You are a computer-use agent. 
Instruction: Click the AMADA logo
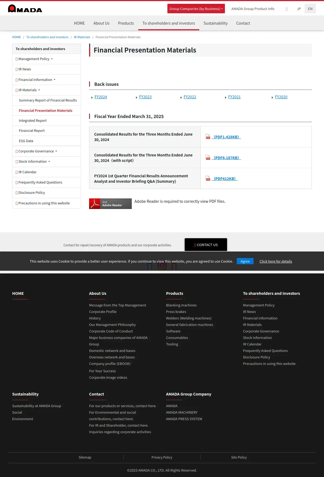pos(25,9)
